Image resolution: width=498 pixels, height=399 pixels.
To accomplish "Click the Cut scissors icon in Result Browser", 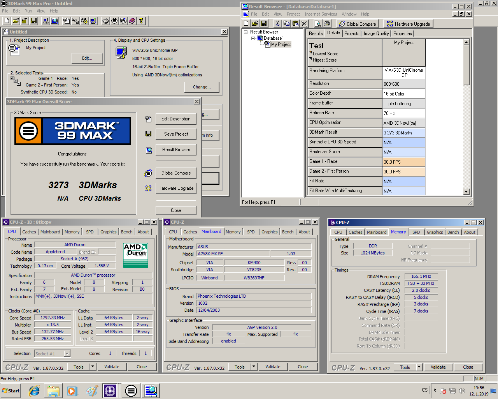I will point(277,24).
